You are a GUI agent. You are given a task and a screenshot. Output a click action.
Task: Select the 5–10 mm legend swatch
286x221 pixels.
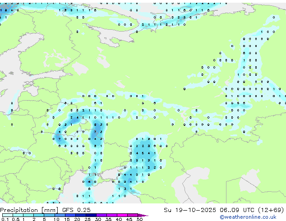point(49,215)
